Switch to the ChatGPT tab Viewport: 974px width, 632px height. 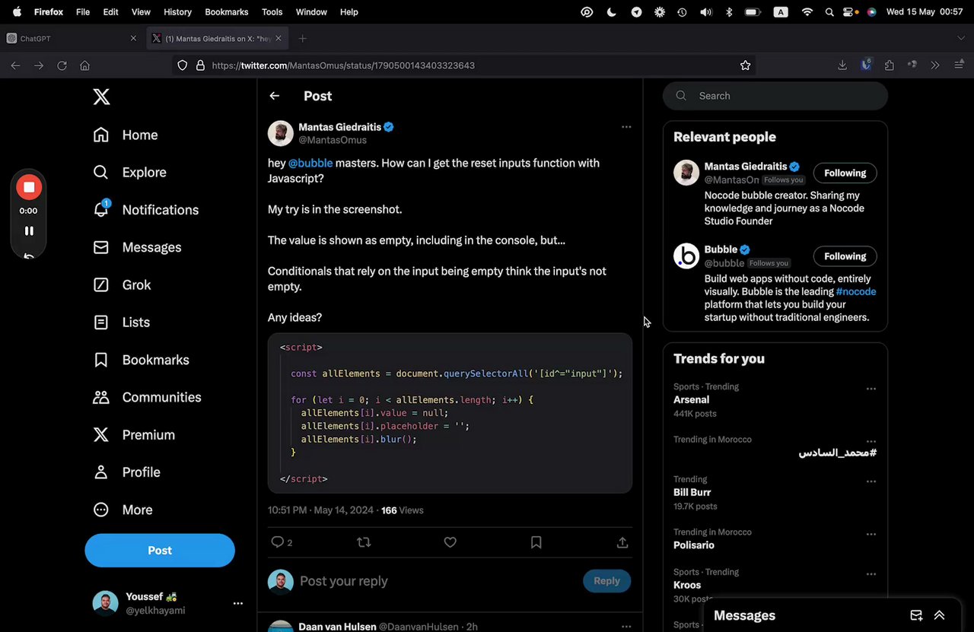click(72, 38)
